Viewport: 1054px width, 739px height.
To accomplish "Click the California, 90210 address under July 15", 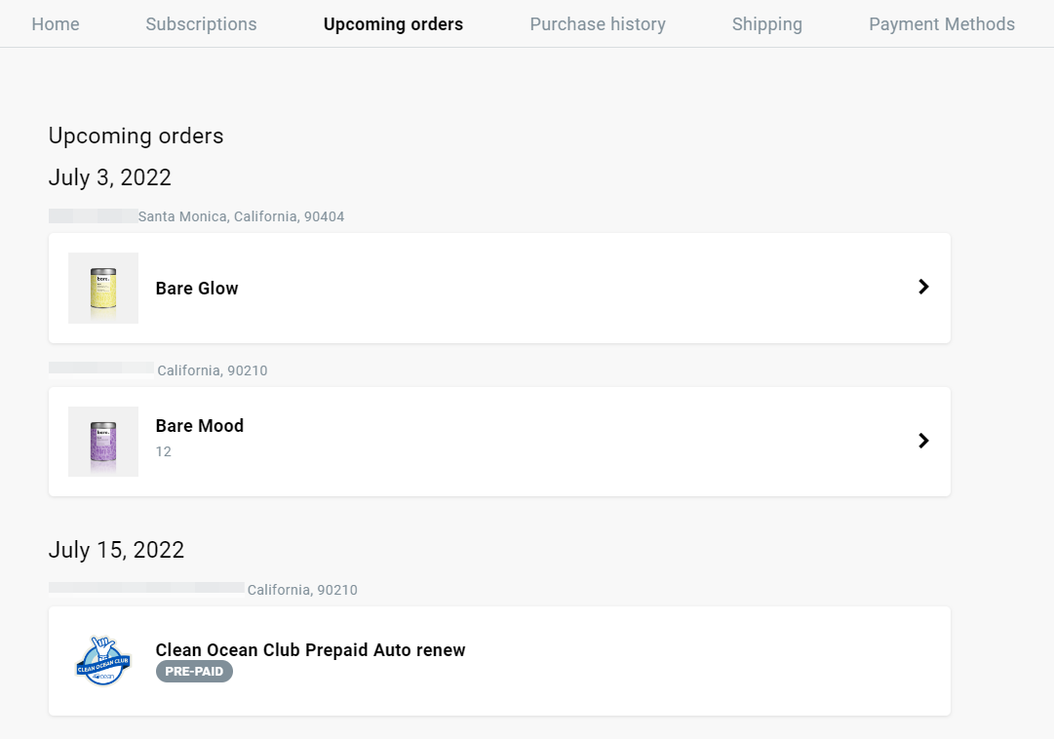I will [x=302, y=590].
